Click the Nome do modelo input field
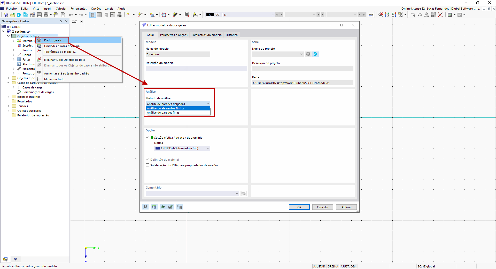The width and height of the screenshot is (496, 269). (178, 54)
